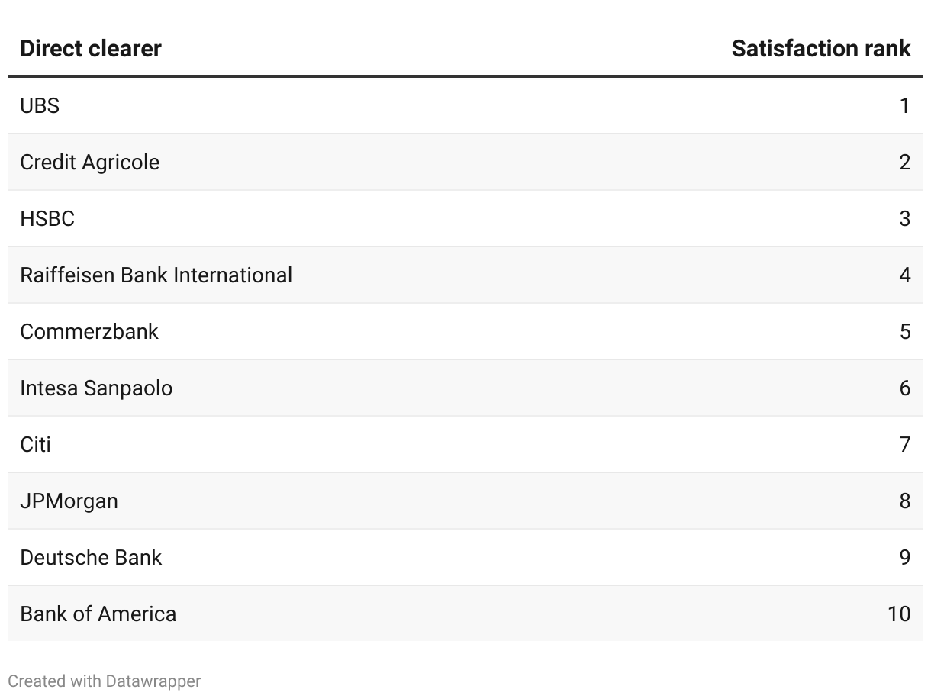Select the HSBC table entry
This screenshot has height=699, width=931.
pyautogui.click(x=47, y=219)
